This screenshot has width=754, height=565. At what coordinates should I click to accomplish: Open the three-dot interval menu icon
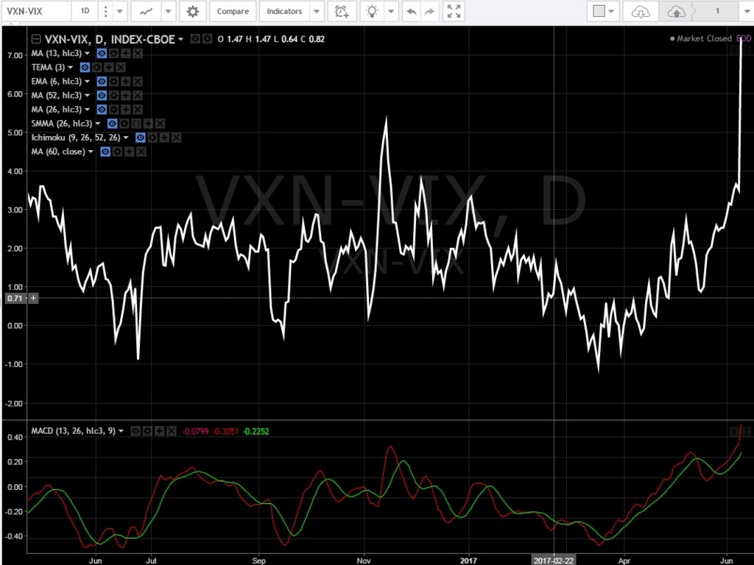[106, 11]
